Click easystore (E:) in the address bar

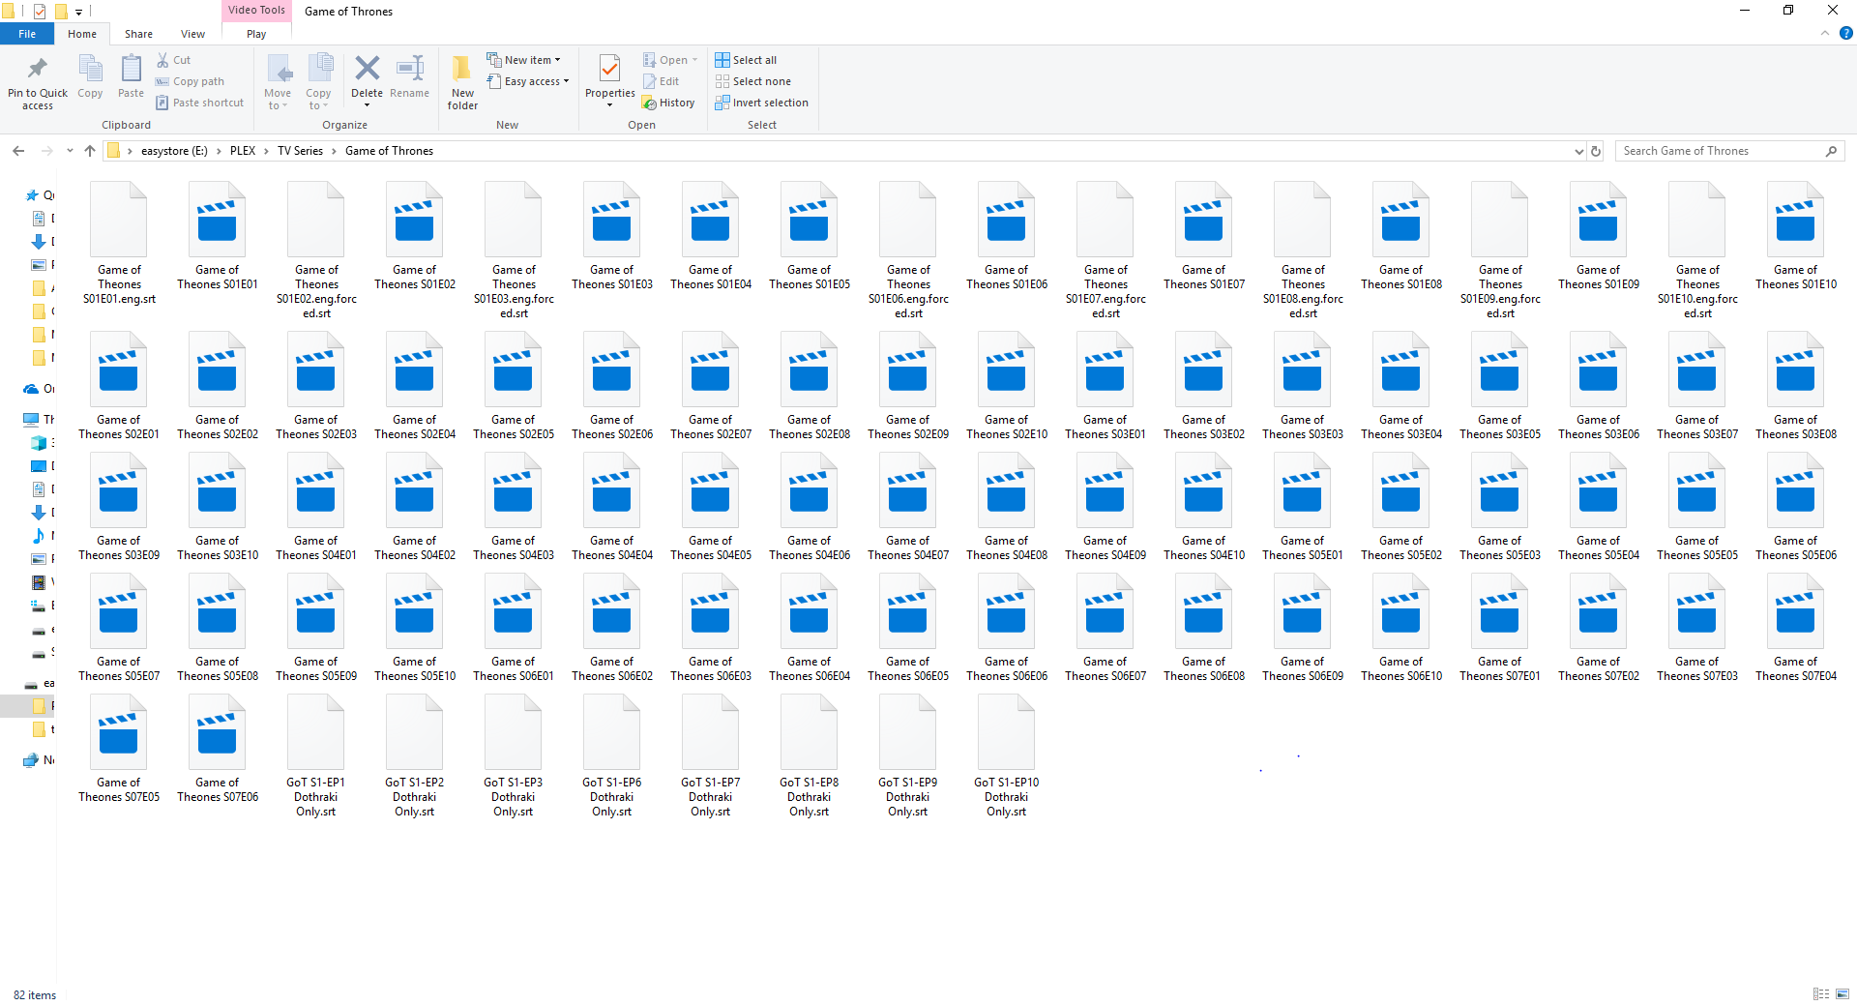click(x=174, y=151)
